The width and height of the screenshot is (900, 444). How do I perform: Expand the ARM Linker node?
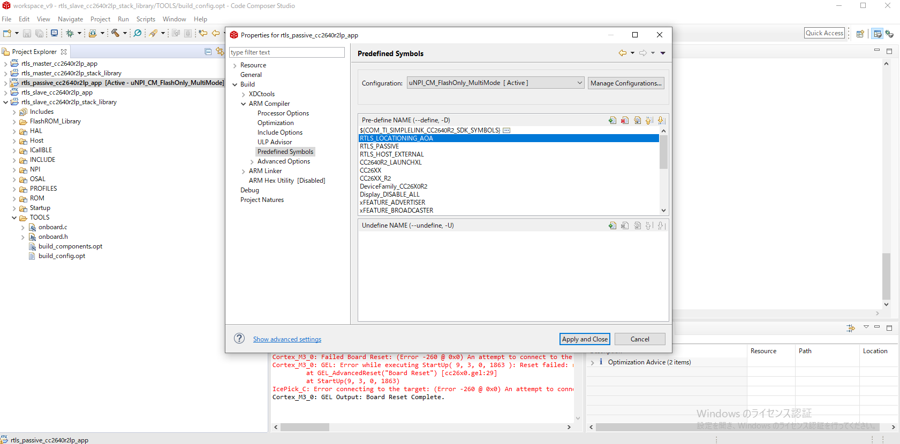tap(243, 172)
